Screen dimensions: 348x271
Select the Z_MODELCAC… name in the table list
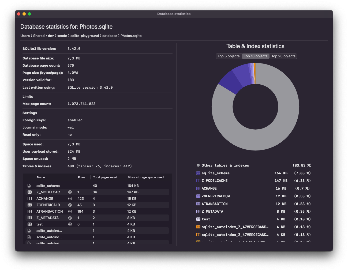50,192
